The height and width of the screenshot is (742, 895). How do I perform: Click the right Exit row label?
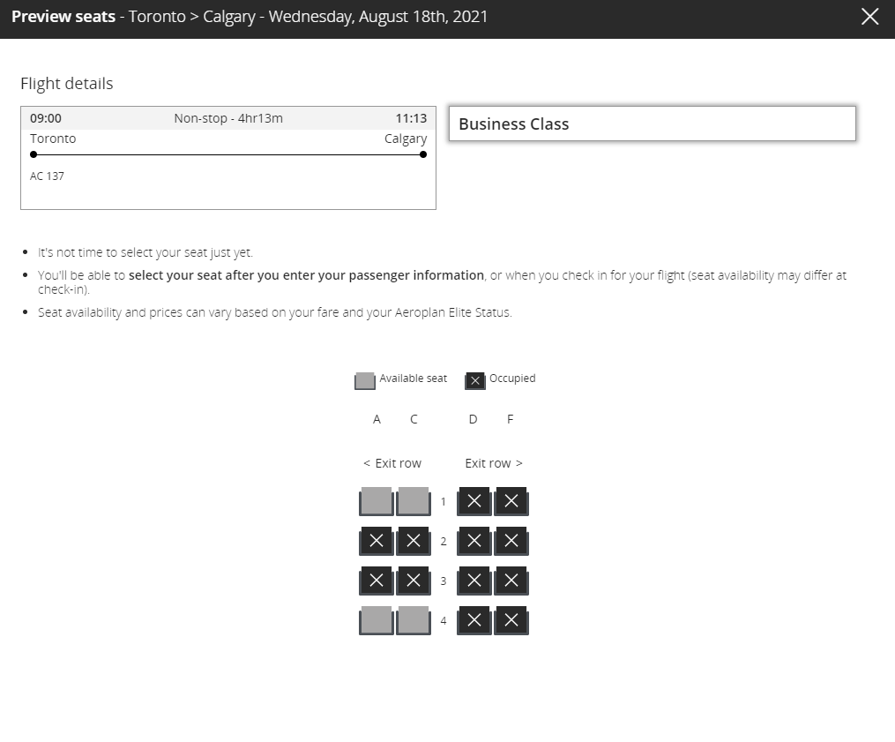(494, 463)
